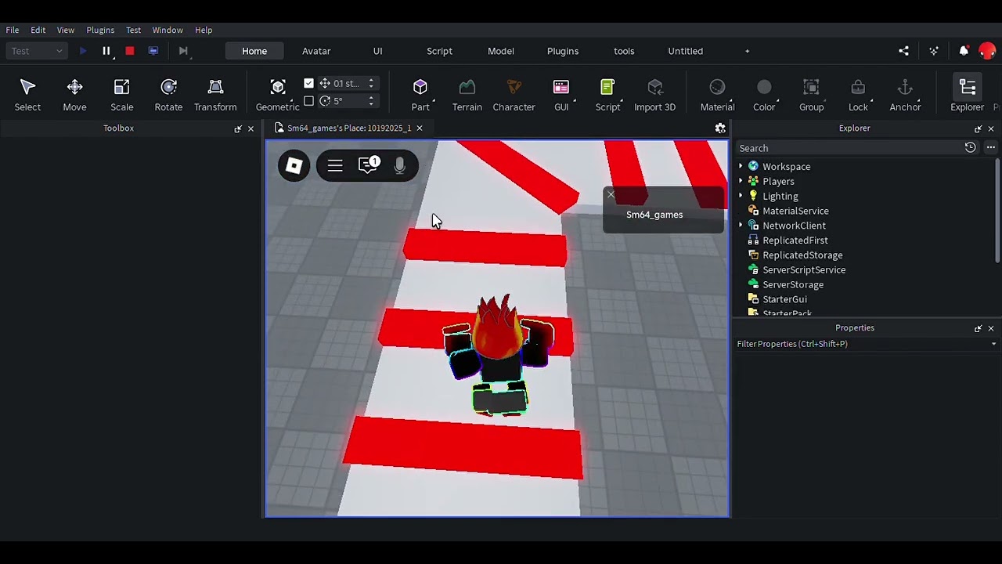Switch to the Script ribbon tab
The width and height of the screenshot is (1002, 564).
pos(439,51)
